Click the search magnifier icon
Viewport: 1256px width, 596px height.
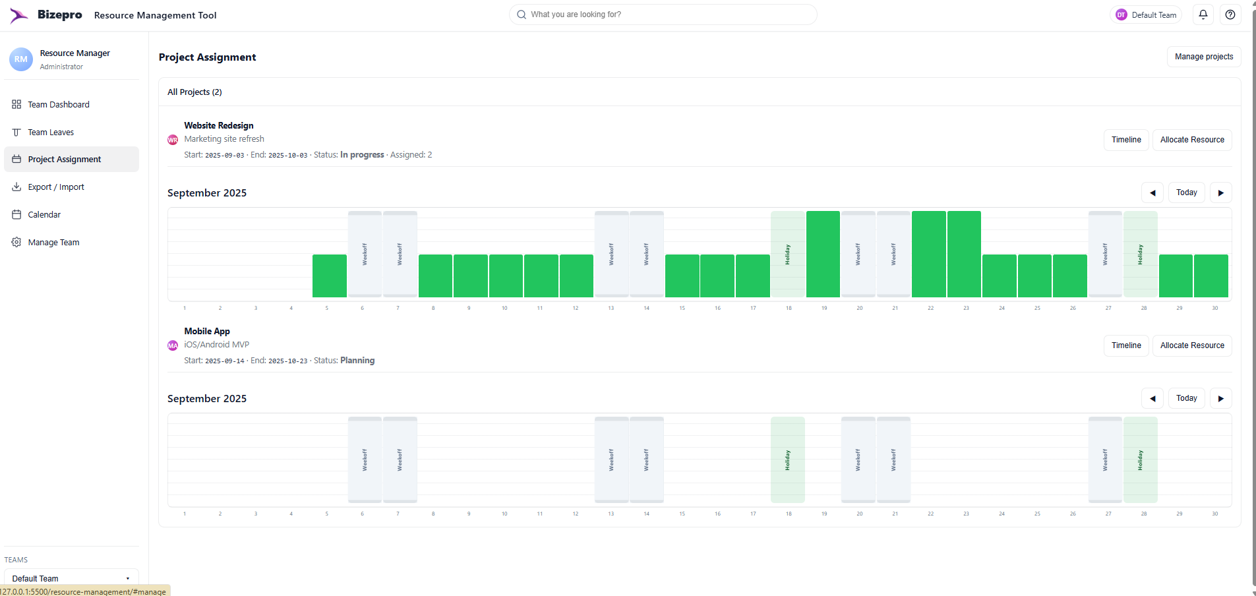coord(521,14)
